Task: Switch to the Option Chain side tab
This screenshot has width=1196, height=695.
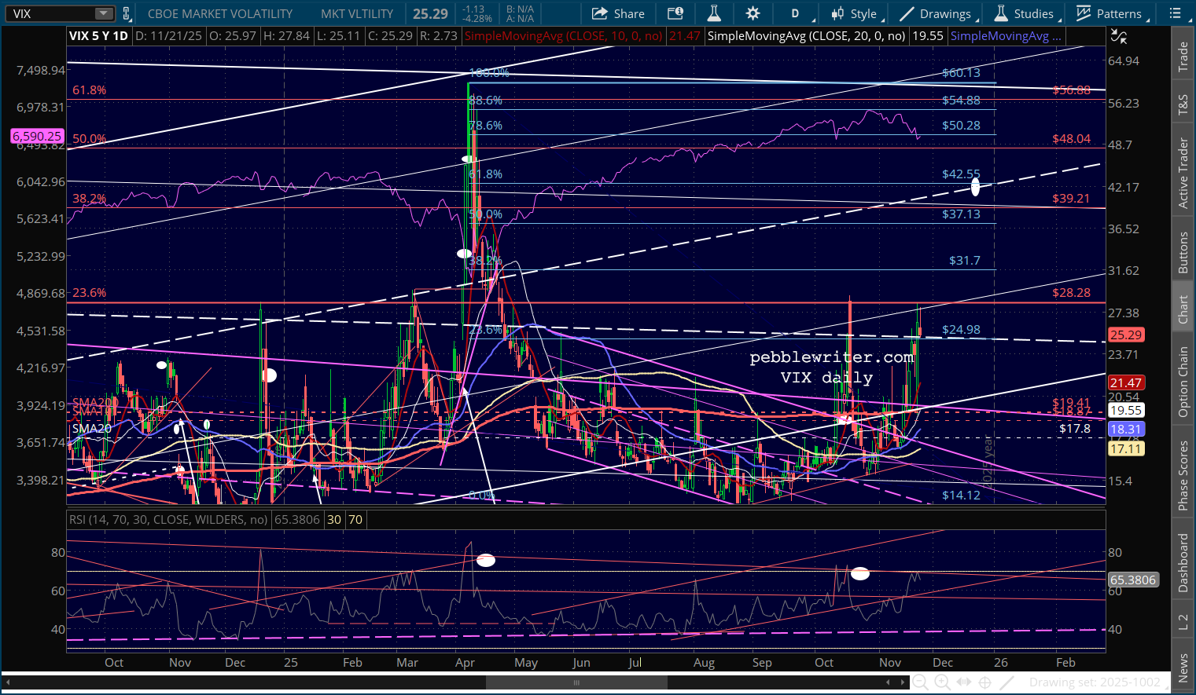Action: tap(1183, 382)
